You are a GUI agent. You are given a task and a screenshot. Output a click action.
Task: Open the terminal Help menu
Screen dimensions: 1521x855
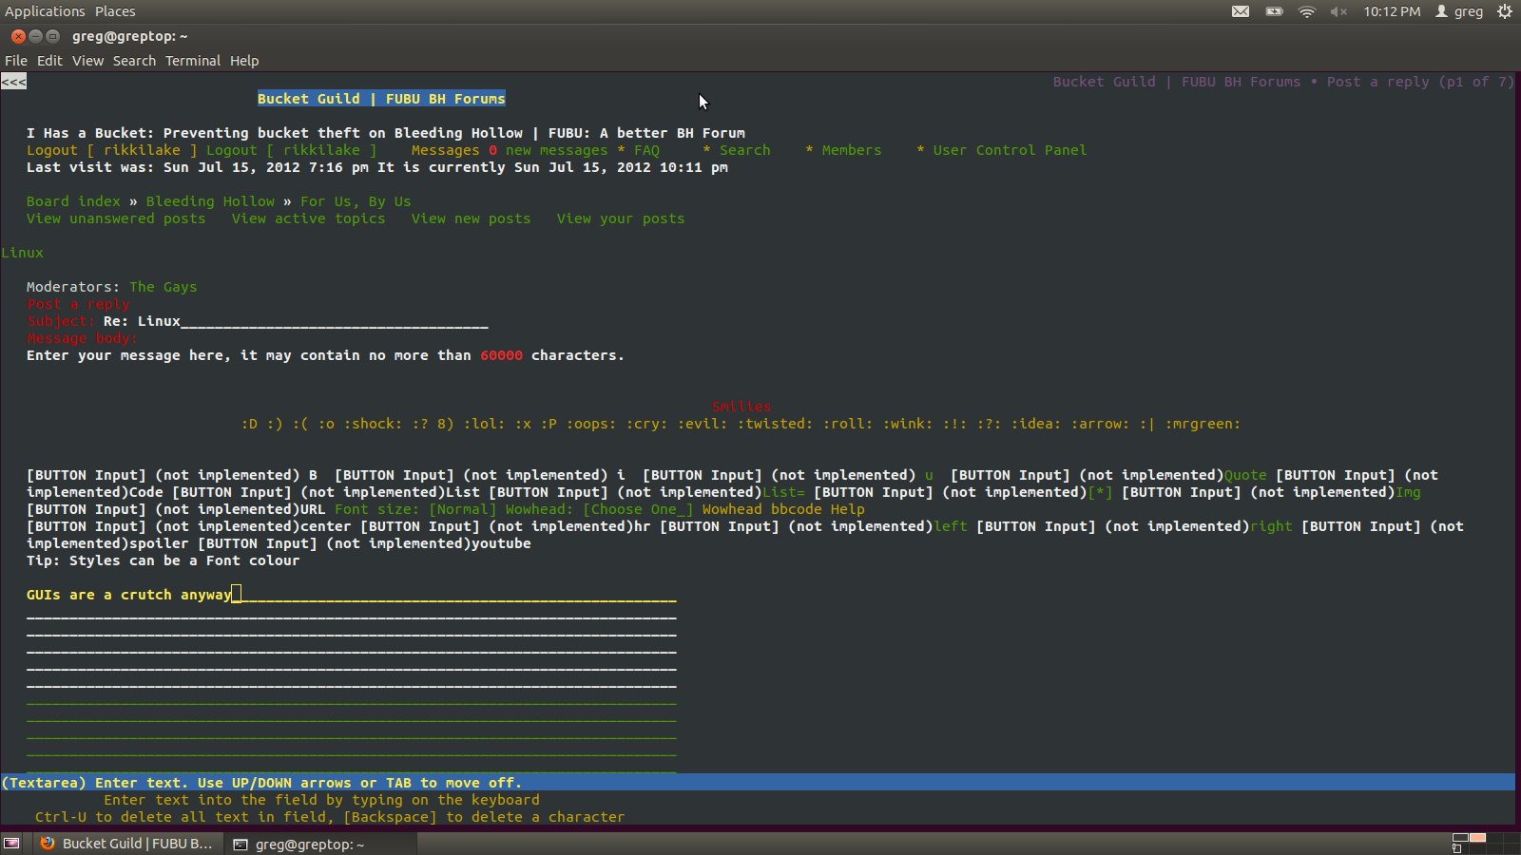pos(244,61)
